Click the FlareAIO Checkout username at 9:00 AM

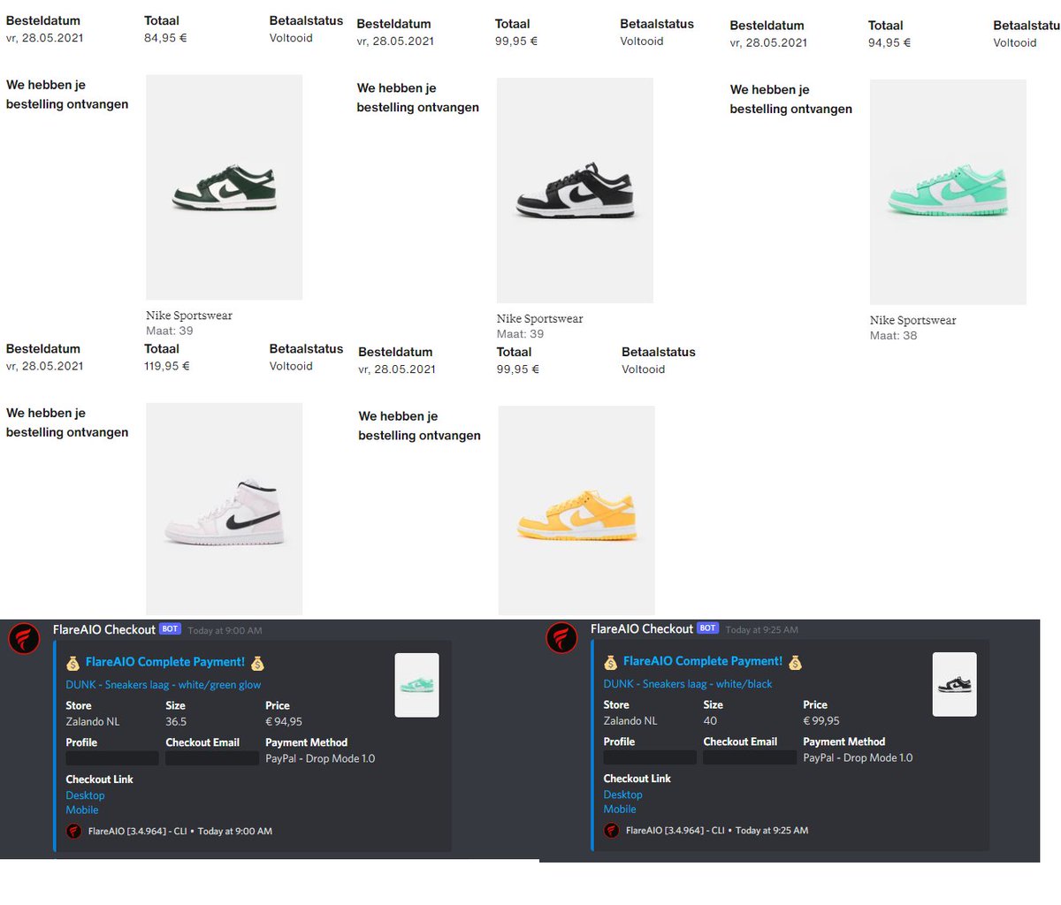(x=104, y=629)
